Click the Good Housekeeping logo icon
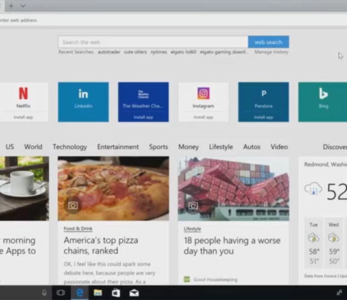Image resolution: width=347 pixels, height=300 pixels. click(x=187, y=279)
